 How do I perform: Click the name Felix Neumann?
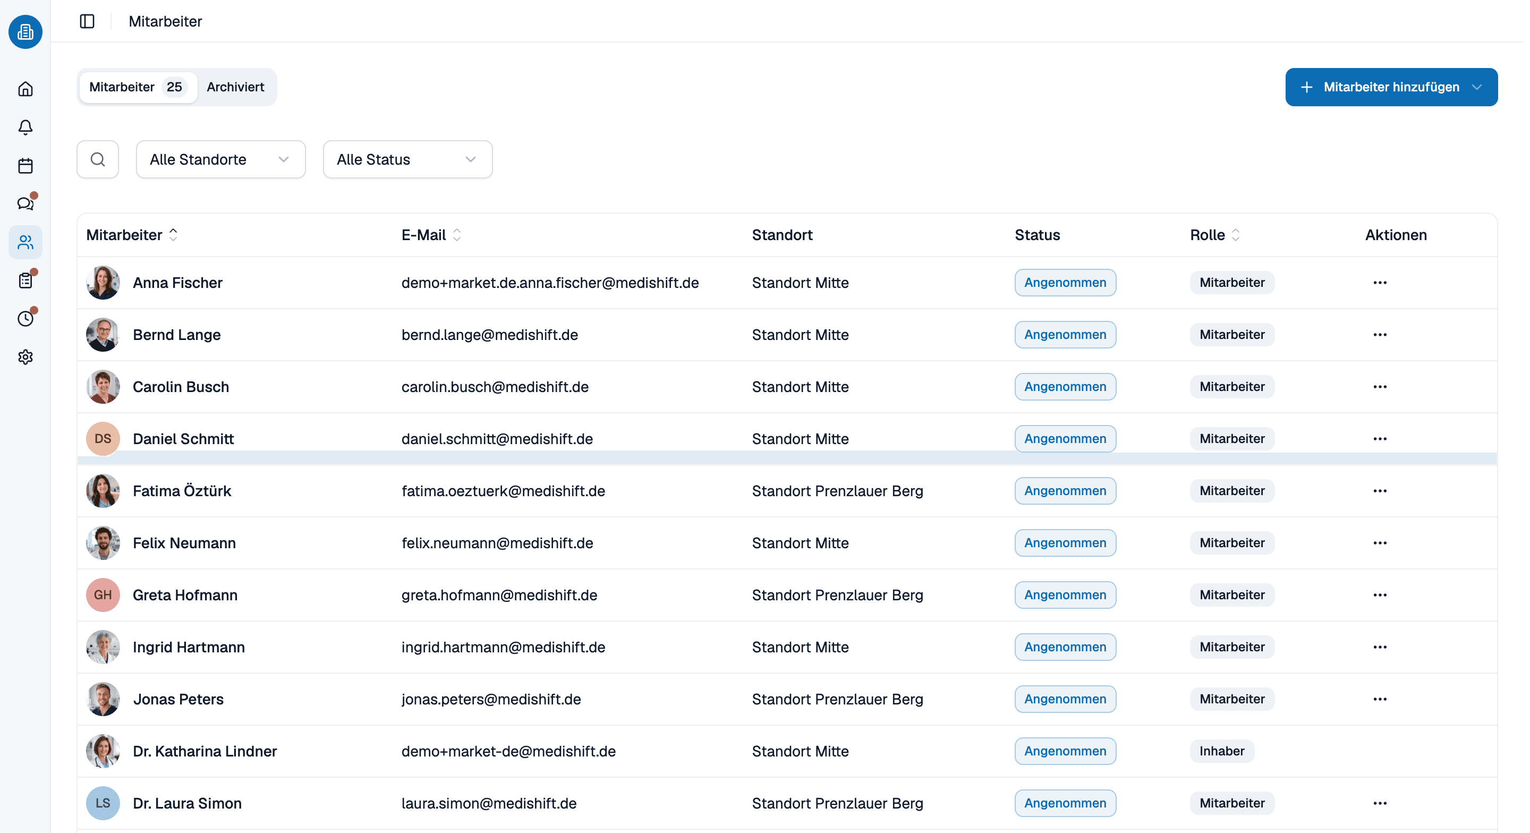184,543
